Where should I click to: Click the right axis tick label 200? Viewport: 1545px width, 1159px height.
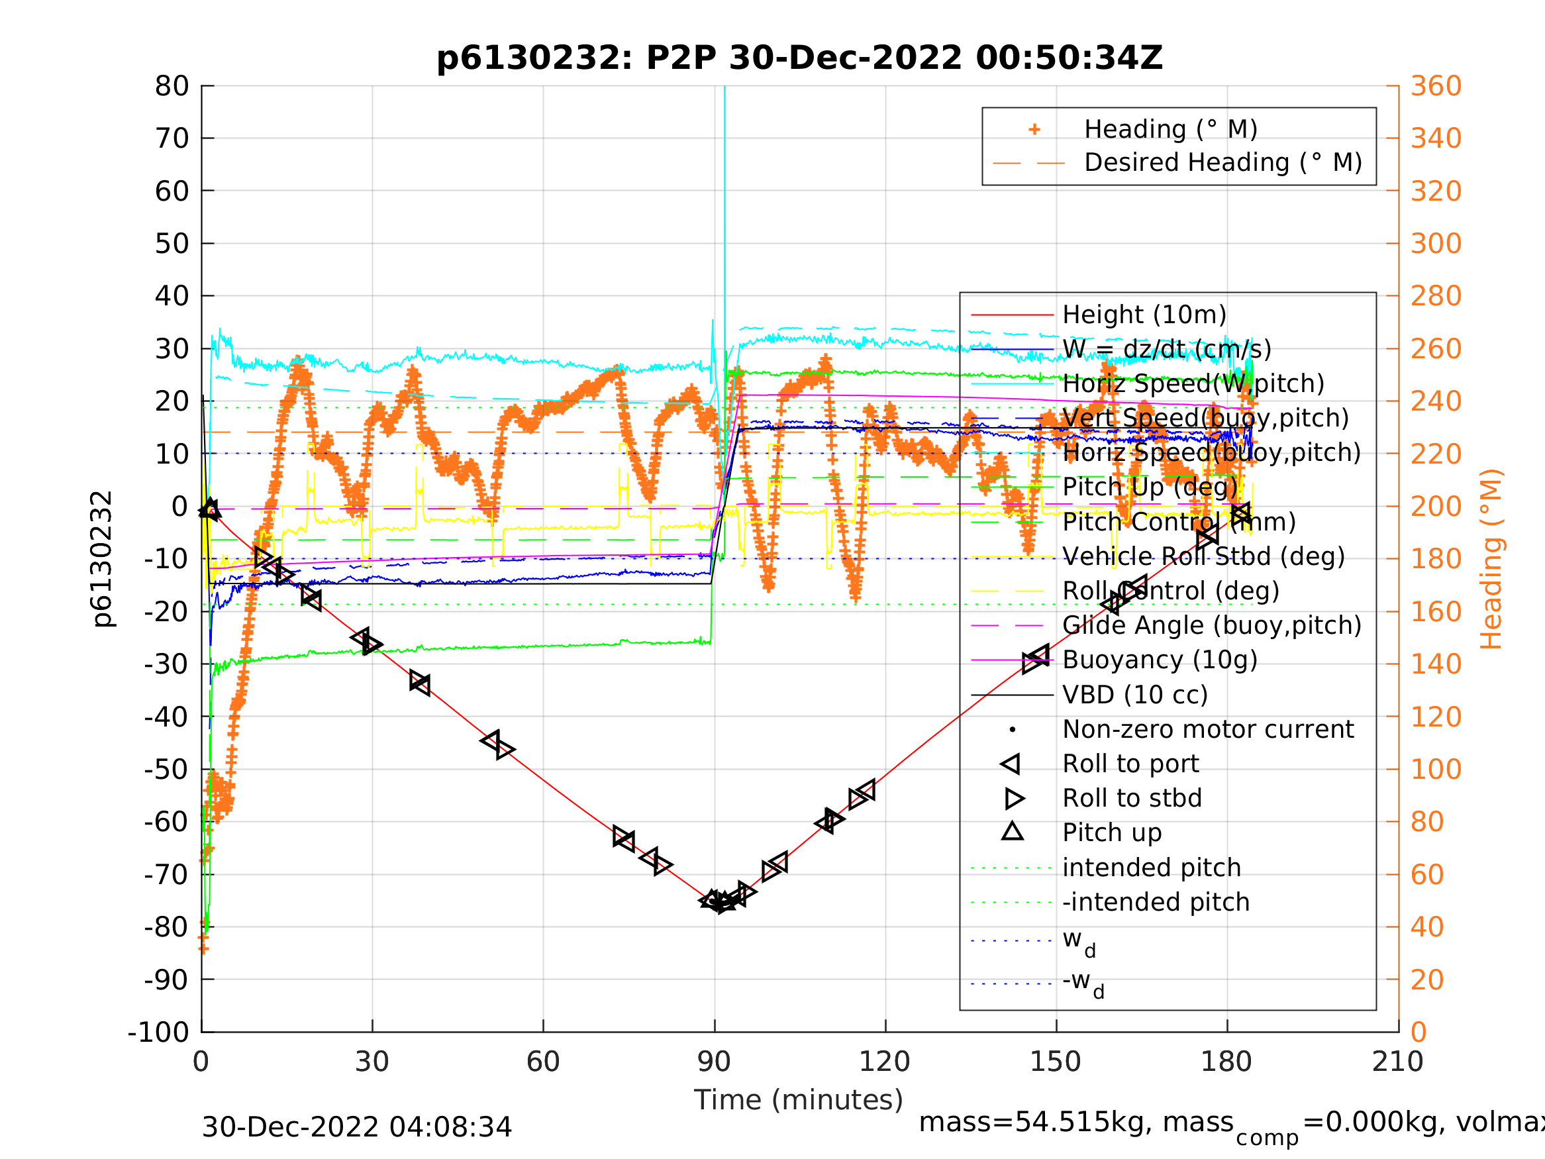1436,507
